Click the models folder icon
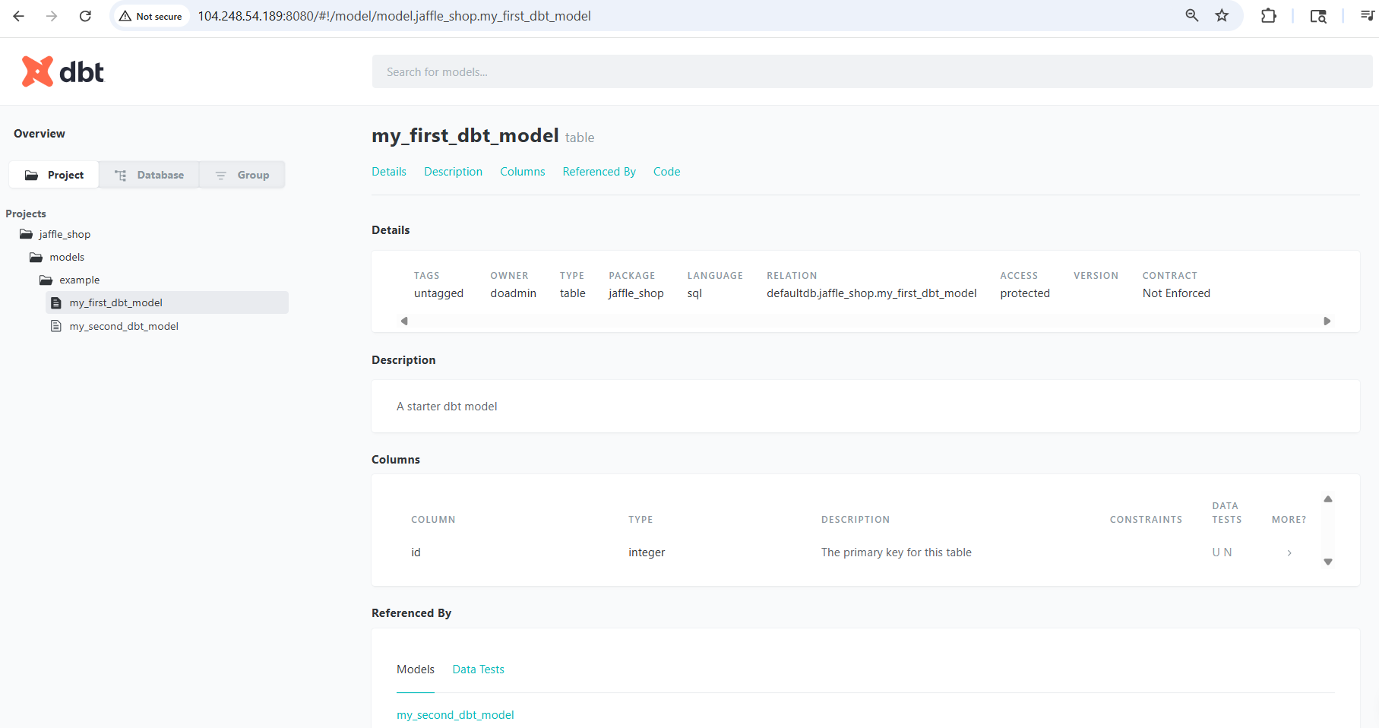 tap(36, 257)
